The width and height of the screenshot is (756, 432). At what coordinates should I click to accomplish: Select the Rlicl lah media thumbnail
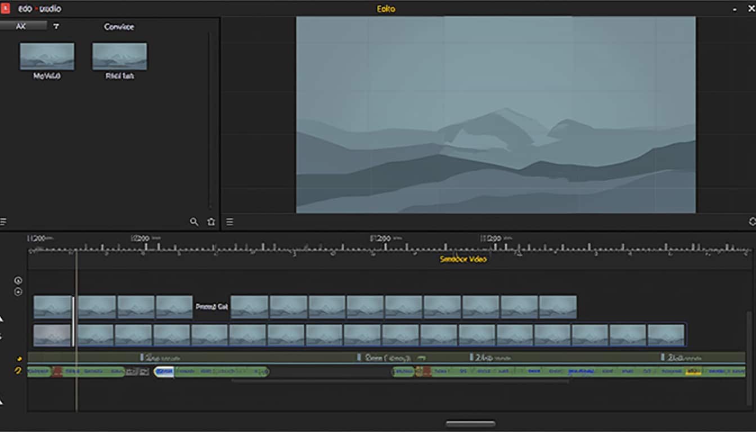119,56
